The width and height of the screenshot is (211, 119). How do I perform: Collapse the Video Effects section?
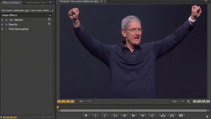pyautogui.click(x=50, y=15)
